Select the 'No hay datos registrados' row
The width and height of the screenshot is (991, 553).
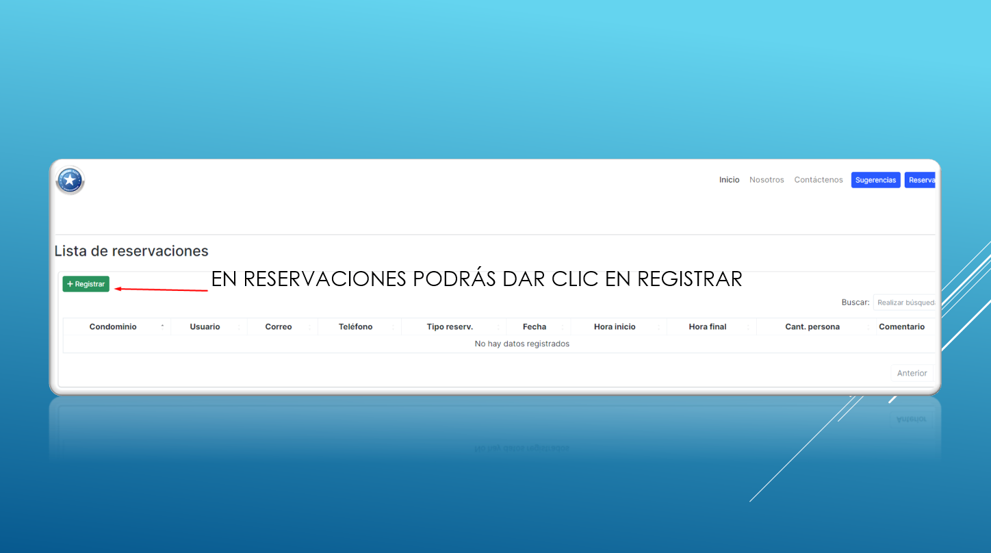522,344
